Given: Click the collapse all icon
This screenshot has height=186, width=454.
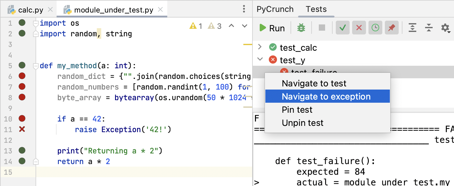Looking at the screenshot, I should 429,28.
